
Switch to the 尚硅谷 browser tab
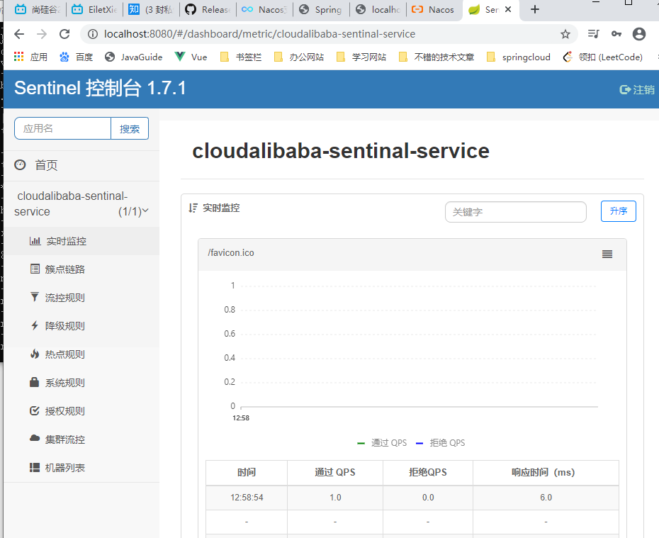point(38,9)
